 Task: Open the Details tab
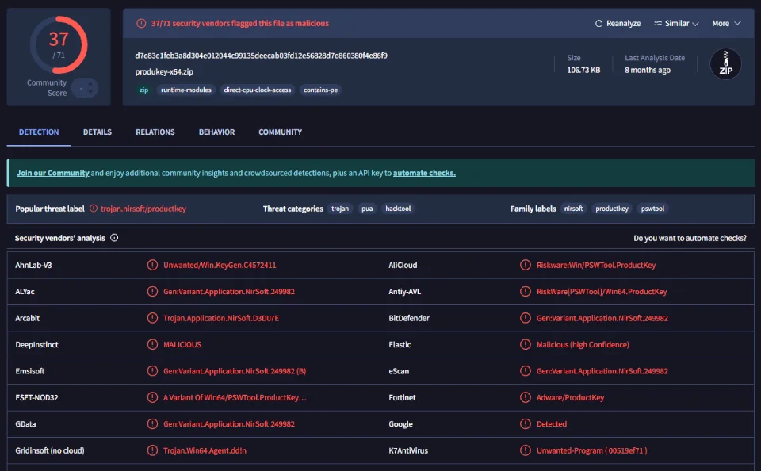97,132
